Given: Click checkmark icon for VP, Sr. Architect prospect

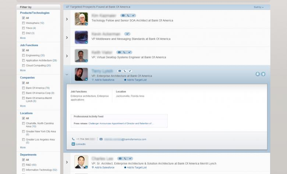Looking at the screenshot, I should [x=130, y=159].
